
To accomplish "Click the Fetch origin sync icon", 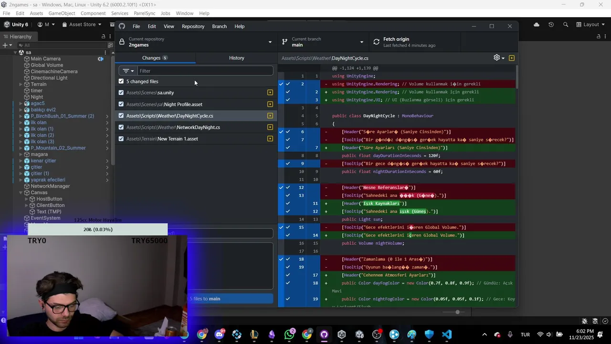I will 376,42.
